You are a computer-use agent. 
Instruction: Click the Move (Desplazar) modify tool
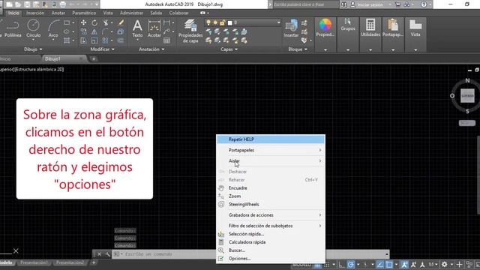(83, 22)
